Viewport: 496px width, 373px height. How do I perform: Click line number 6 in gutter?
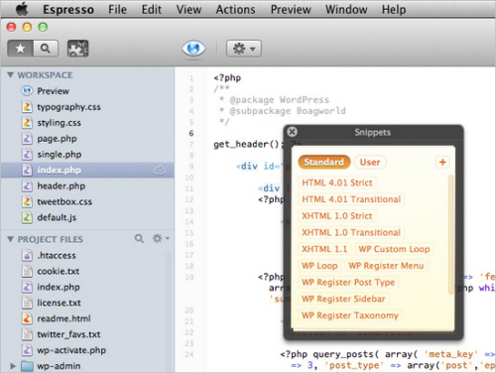191,133
